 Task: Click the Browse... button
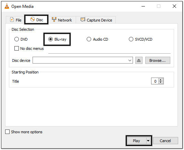click(158, 60)
